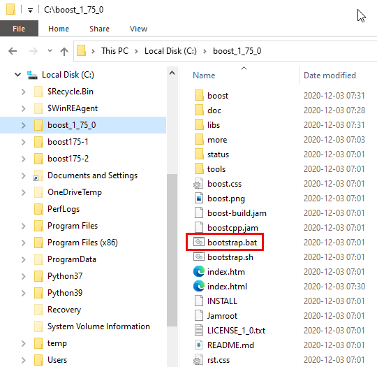The width and height of the screenshot is (377, 367).
Task: Click date 2020-12-03 07:30 of index.html
Action: click(x=334, y=287)
